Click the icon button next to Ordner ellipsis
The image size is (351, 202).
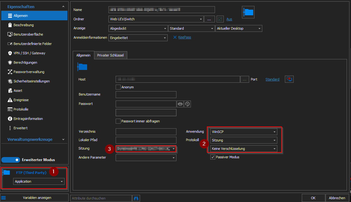[x=220, y=19]
